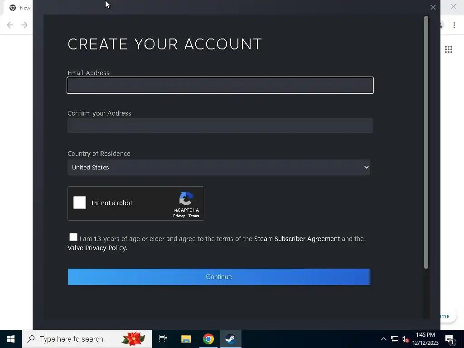Open Chrome's three-dot menu
Image resolution: width=464 pixels, height=348 pixels.
454,25
